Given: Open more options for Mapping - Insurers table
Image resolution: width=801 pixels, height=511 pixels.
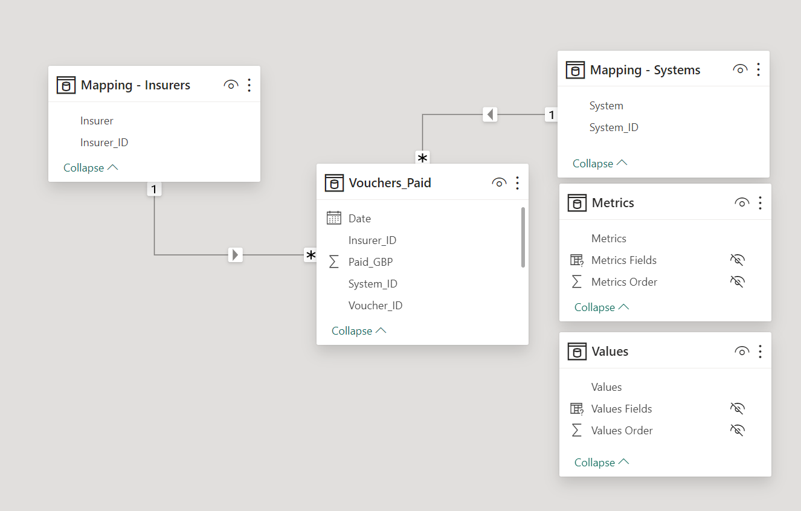Looking at the screenshot, I should (x=249, y=85).
